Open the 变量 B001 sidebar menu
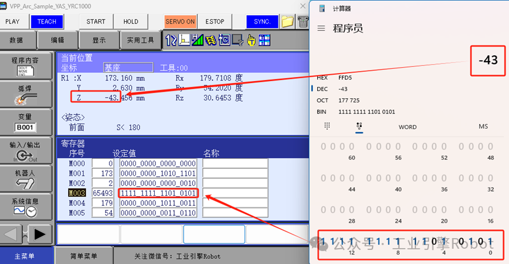Viewport: 509px width, 264px height. coord(25,122)
